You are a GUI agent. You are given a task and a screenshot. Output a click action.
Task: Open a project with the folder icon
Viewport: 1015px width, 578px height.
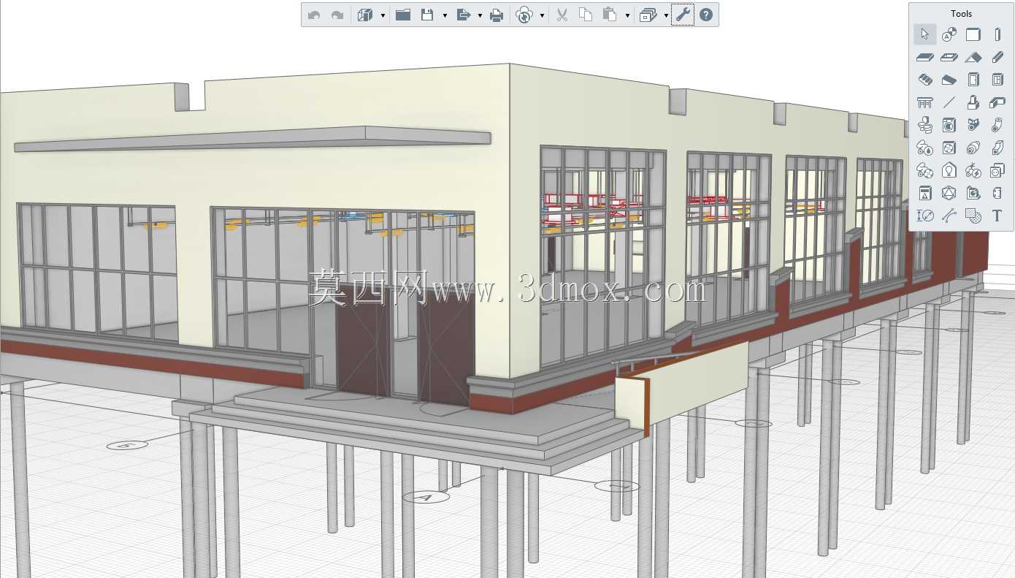click(402, 15)
